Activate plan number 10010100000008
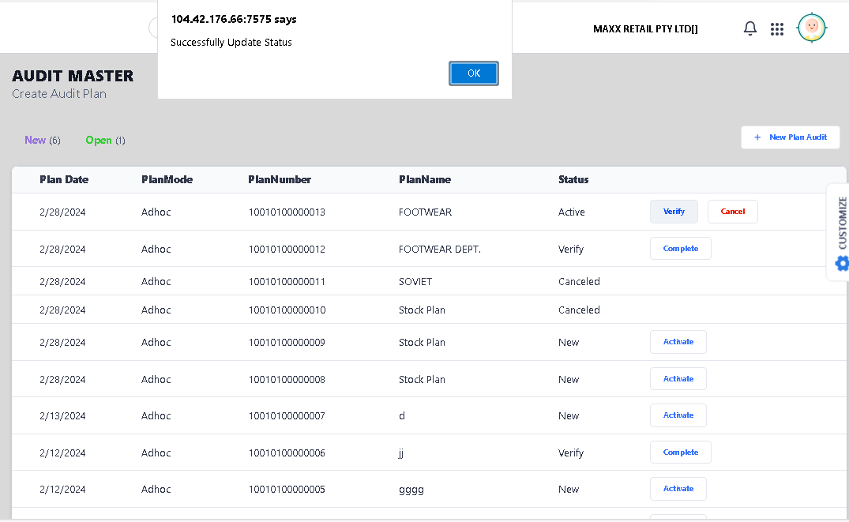849x522 pixels. 678,379
